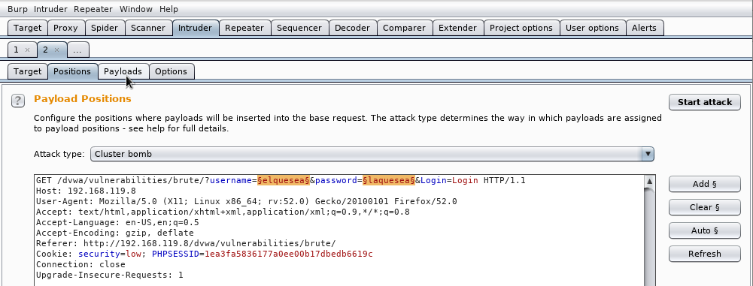Click the request editor scrollbar up arrow
This screenshot has height=286, width=753.
coord(649,181)
